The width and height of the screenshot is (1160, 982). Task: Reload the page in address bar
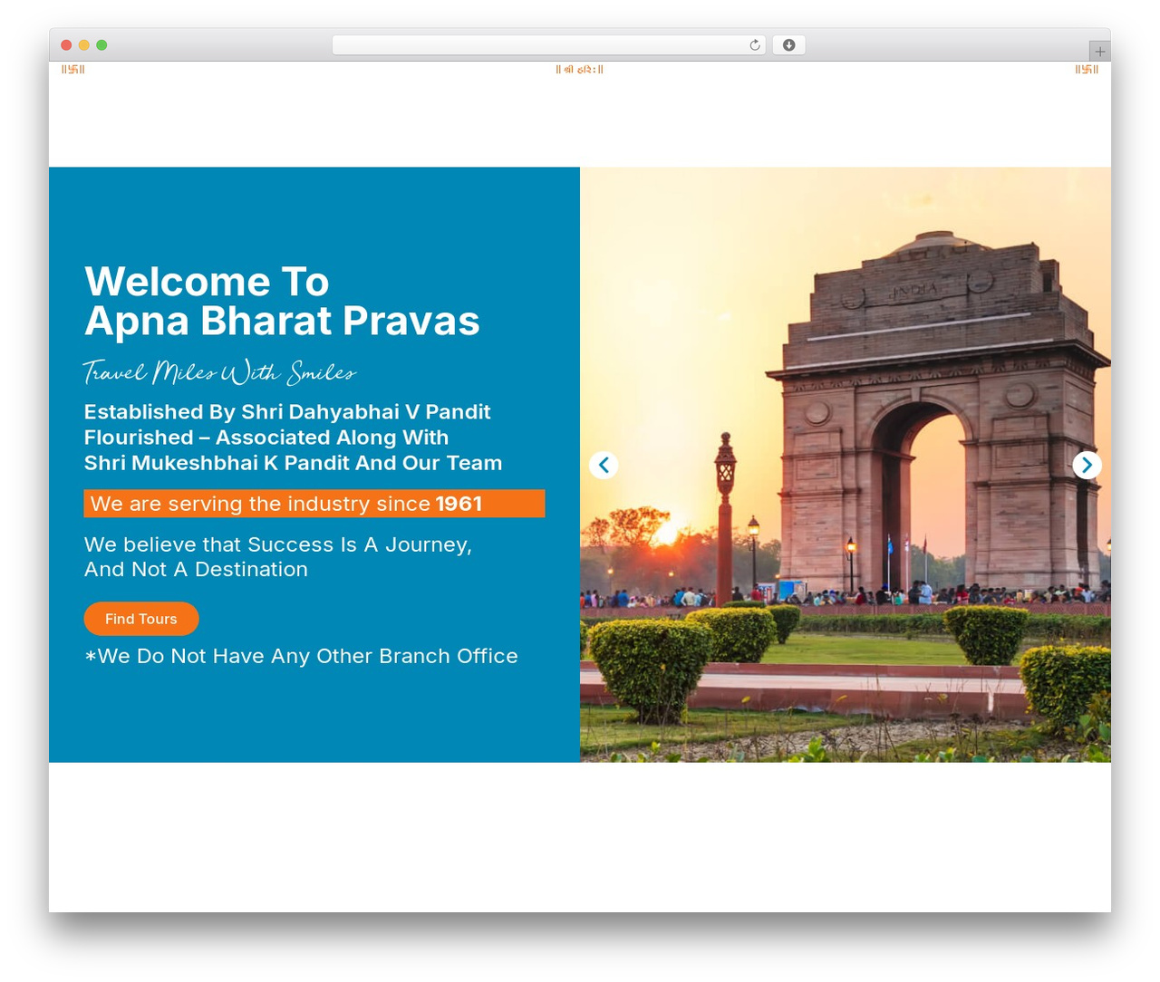[754, 45]
